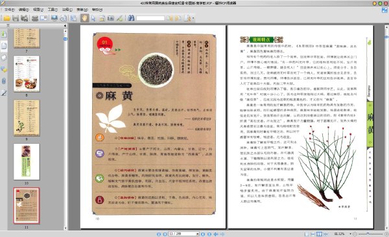
Task: Switch to continuous page layout
Action: (x=313, y=234)
